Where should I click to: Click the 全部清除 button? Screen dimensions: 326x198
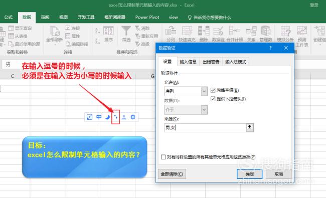[x=172, y=174]
